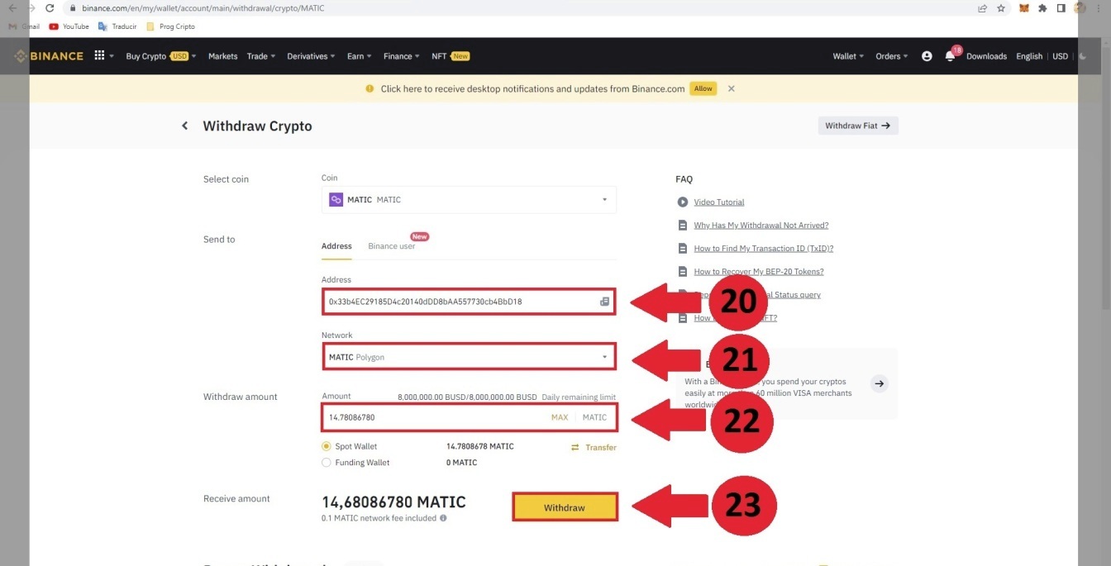Select the Spot Wallet radio button
The width and height of the screenshot is (1111, 566).
click(327, 446)
